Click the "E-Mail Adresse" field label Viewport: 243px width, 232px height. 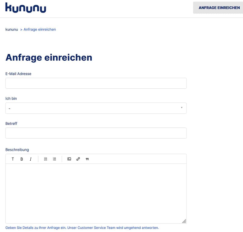18,74
